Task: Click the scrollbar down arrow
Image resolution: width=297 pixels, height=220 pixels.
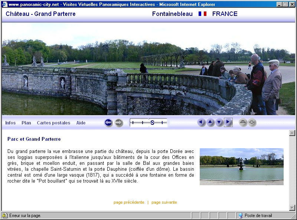Action: click(x=292, y=208)
